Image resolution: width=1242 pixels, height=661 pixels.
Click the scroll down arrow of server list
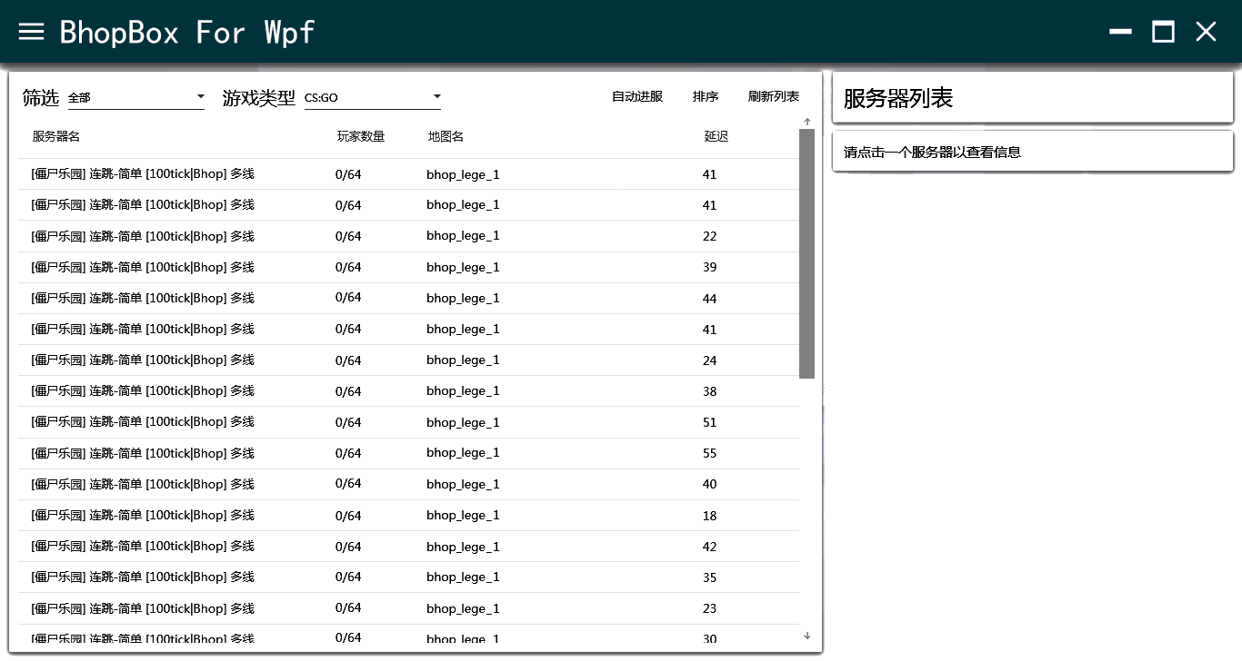pyautogui.click(x=806, y=636)
